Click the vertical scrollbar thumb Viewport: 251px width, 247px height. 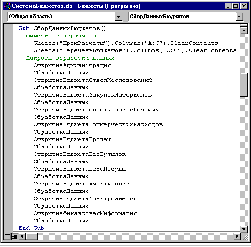click(244, 85)
